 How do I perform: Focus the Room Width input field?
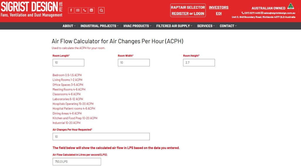(134, 63)
